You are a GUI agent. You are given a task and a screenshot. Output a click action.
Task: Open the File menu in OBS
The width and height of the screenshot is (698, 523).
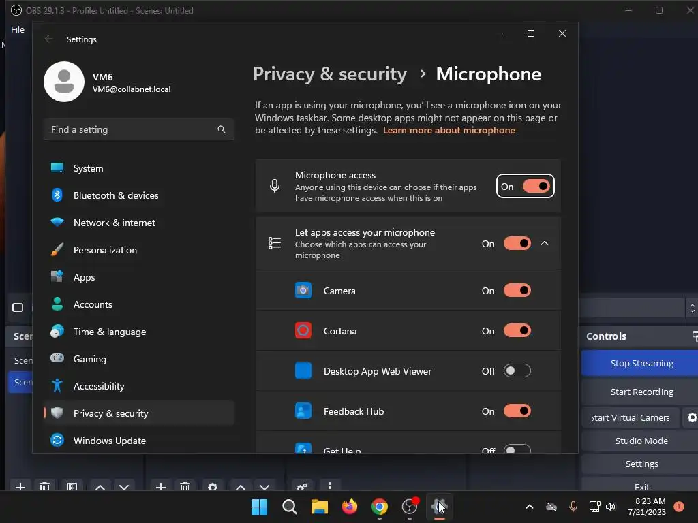17,29
